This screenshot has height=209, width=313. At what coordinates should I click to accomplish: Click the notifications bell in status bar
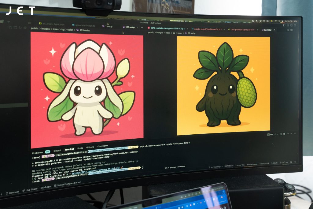click(x=295, y=162)
